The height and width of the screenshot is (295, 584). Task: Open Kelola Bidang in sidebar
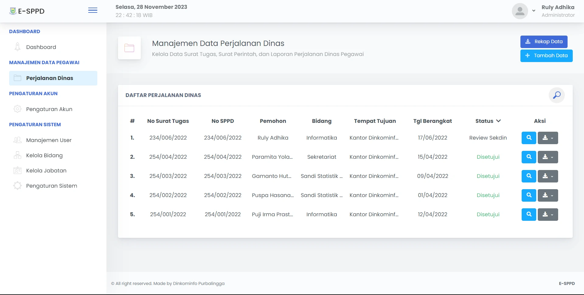[x=44, y=155]
